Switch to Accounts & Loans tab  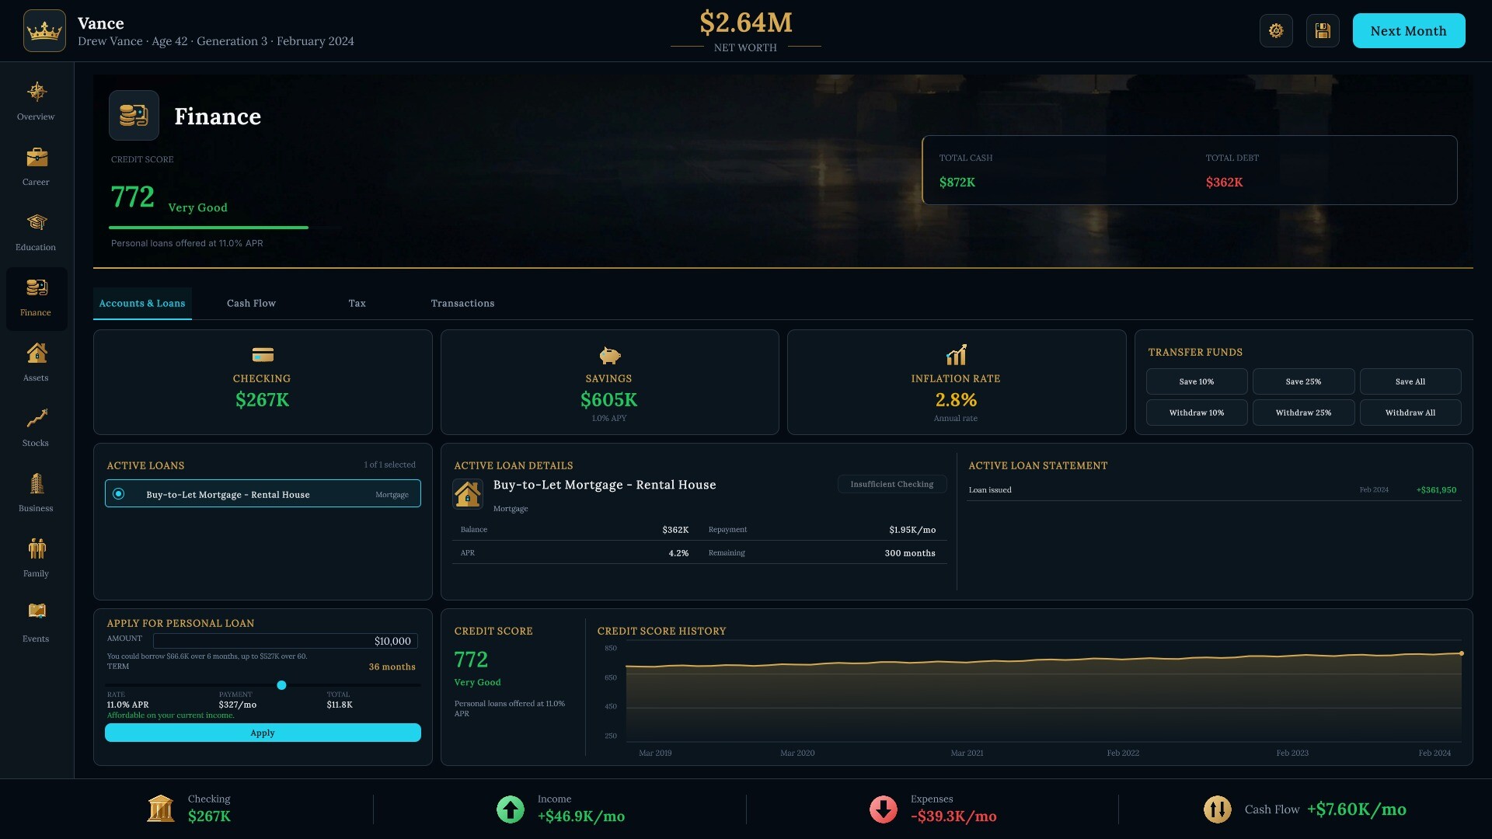point(142,304)
